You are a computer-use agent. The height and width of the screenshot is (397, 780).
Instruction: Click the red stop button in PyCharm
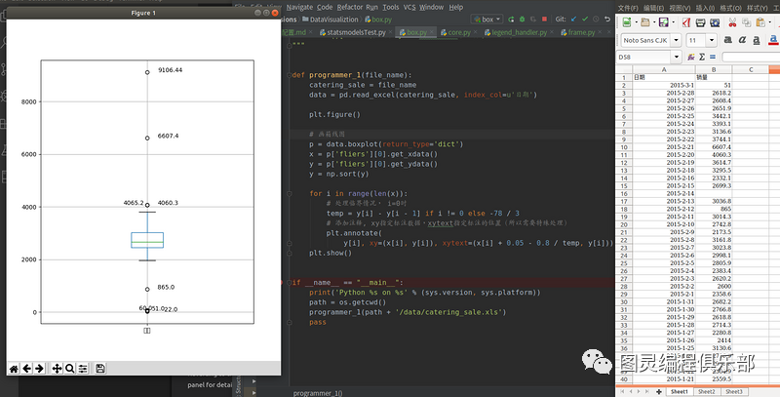[544, 20]
